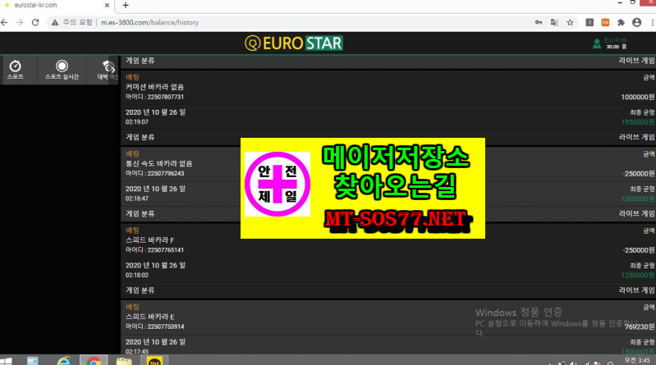Bookmark this page with the star

tap(570, 23)
